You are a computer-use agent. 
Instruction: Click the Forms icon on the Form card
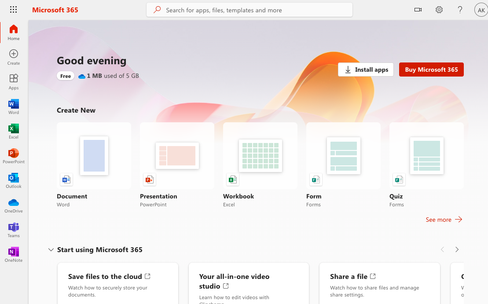tap(316, 179)
